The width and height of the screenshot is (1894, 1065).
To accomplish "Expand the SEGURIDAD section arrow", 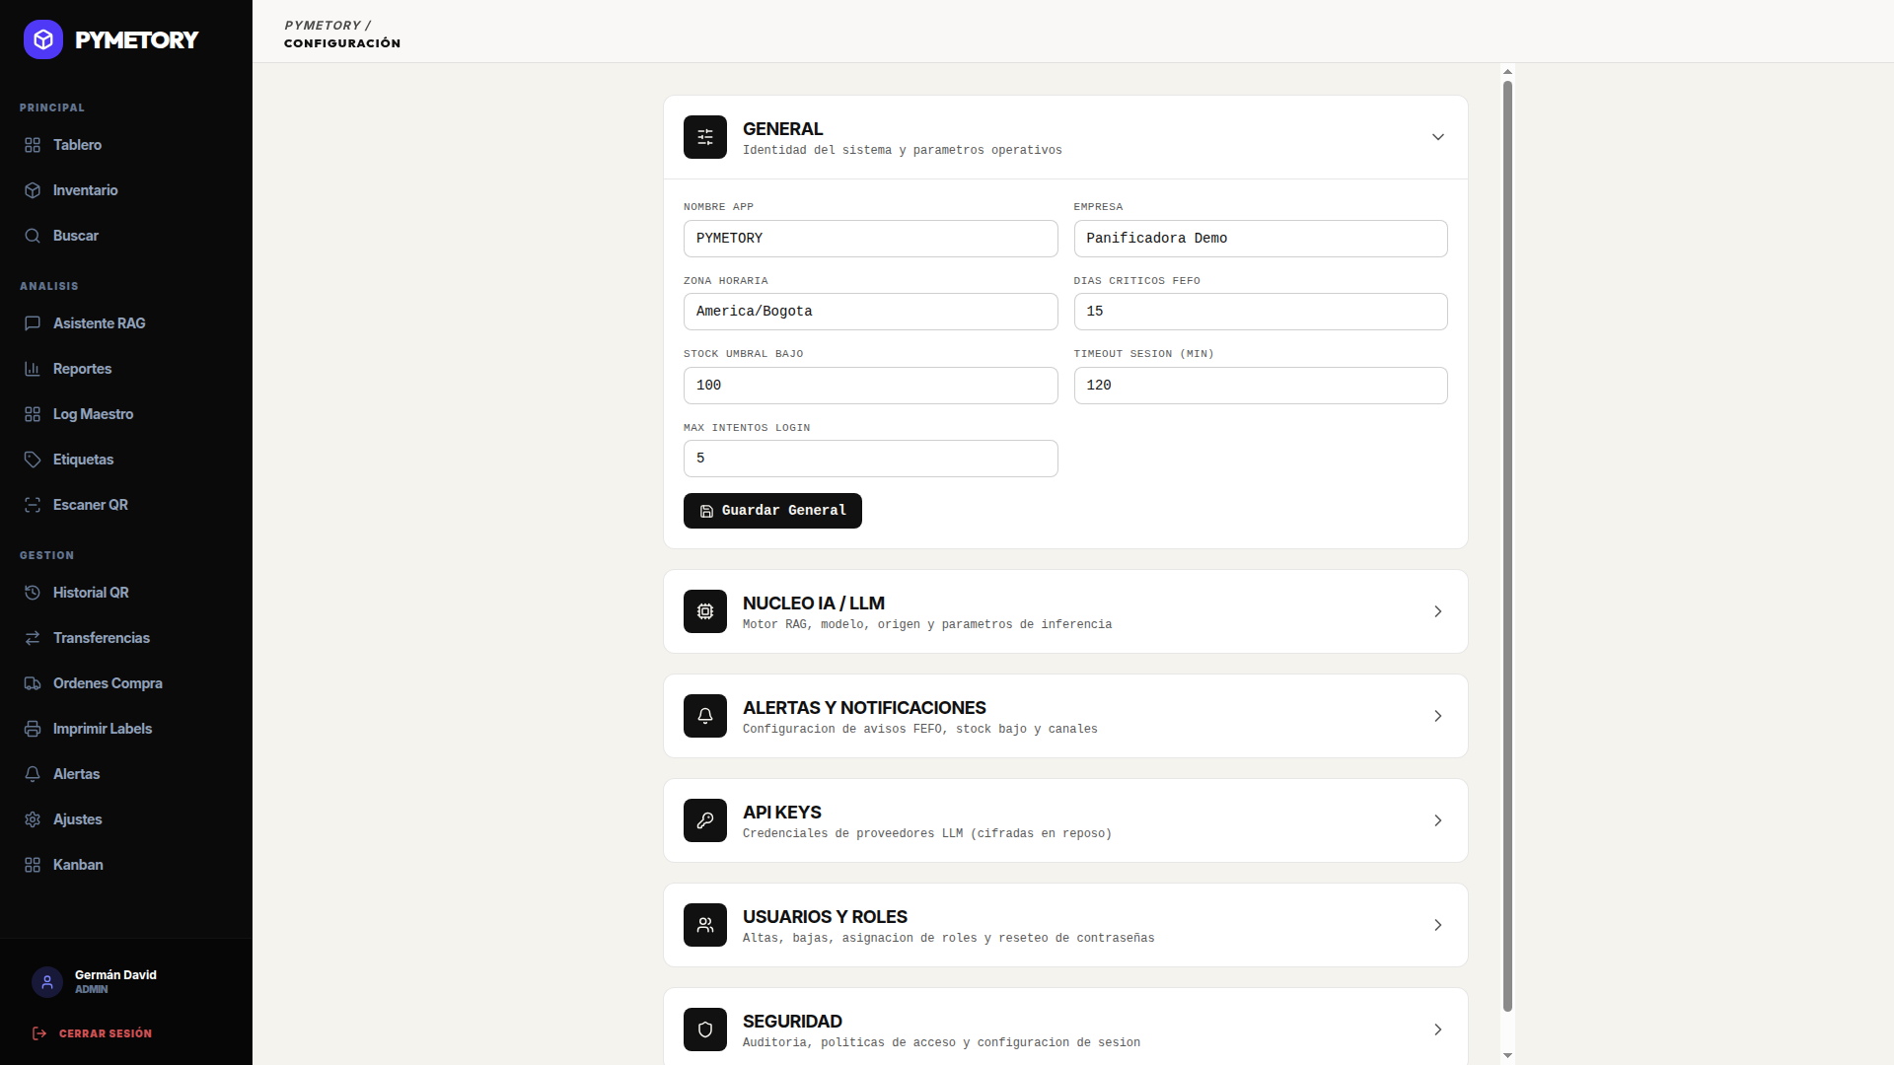I will click(1438, 1029).
